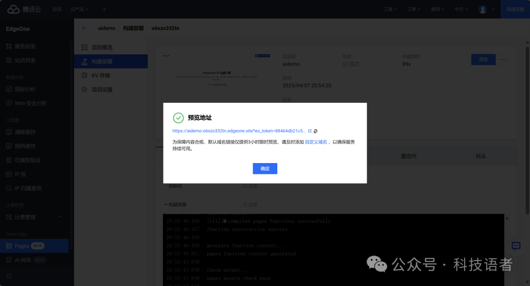The height and width of the screenshot is (286, 530).
Task: Click the open-in-new-tab icon beside URL
Action: click(x=310, y=131)
